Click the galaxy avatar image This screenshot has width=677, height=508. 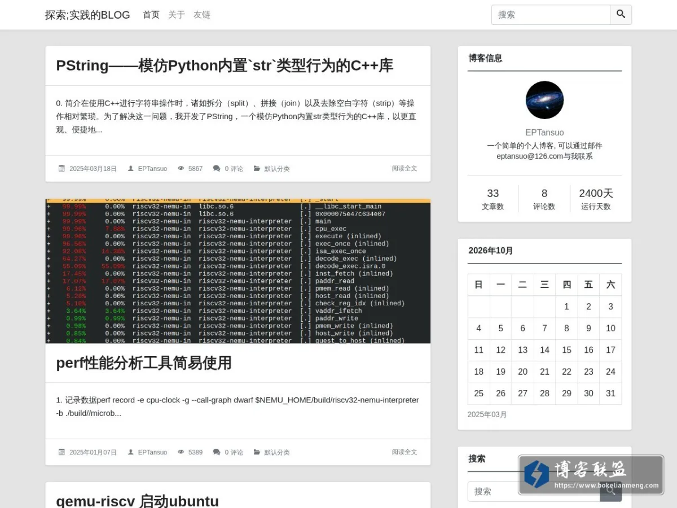coord(544,100)
